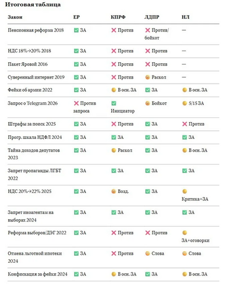Click Бойкот emoji for ЛДПР Telegram row

pos(147,103)
